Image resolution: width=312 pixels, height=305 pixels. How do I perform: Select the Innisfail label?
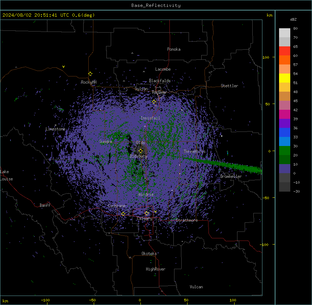pos(150,118)
